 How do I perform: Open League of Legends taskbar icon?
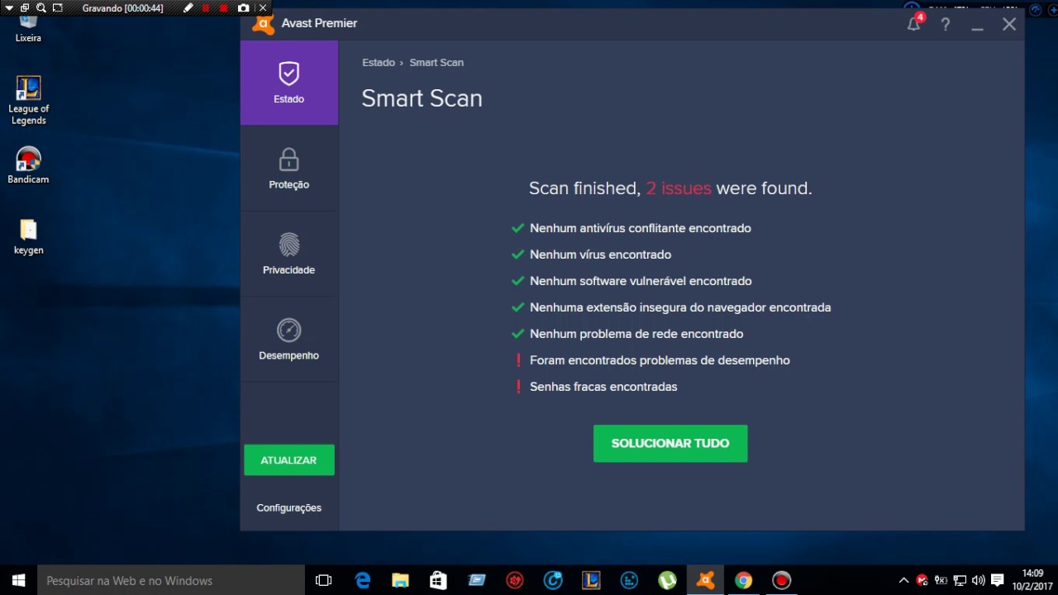(591, 580)
